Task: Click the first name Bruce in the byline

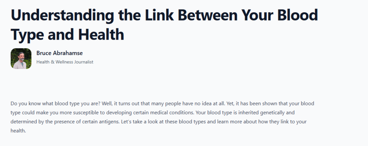Action: (44, 53)
